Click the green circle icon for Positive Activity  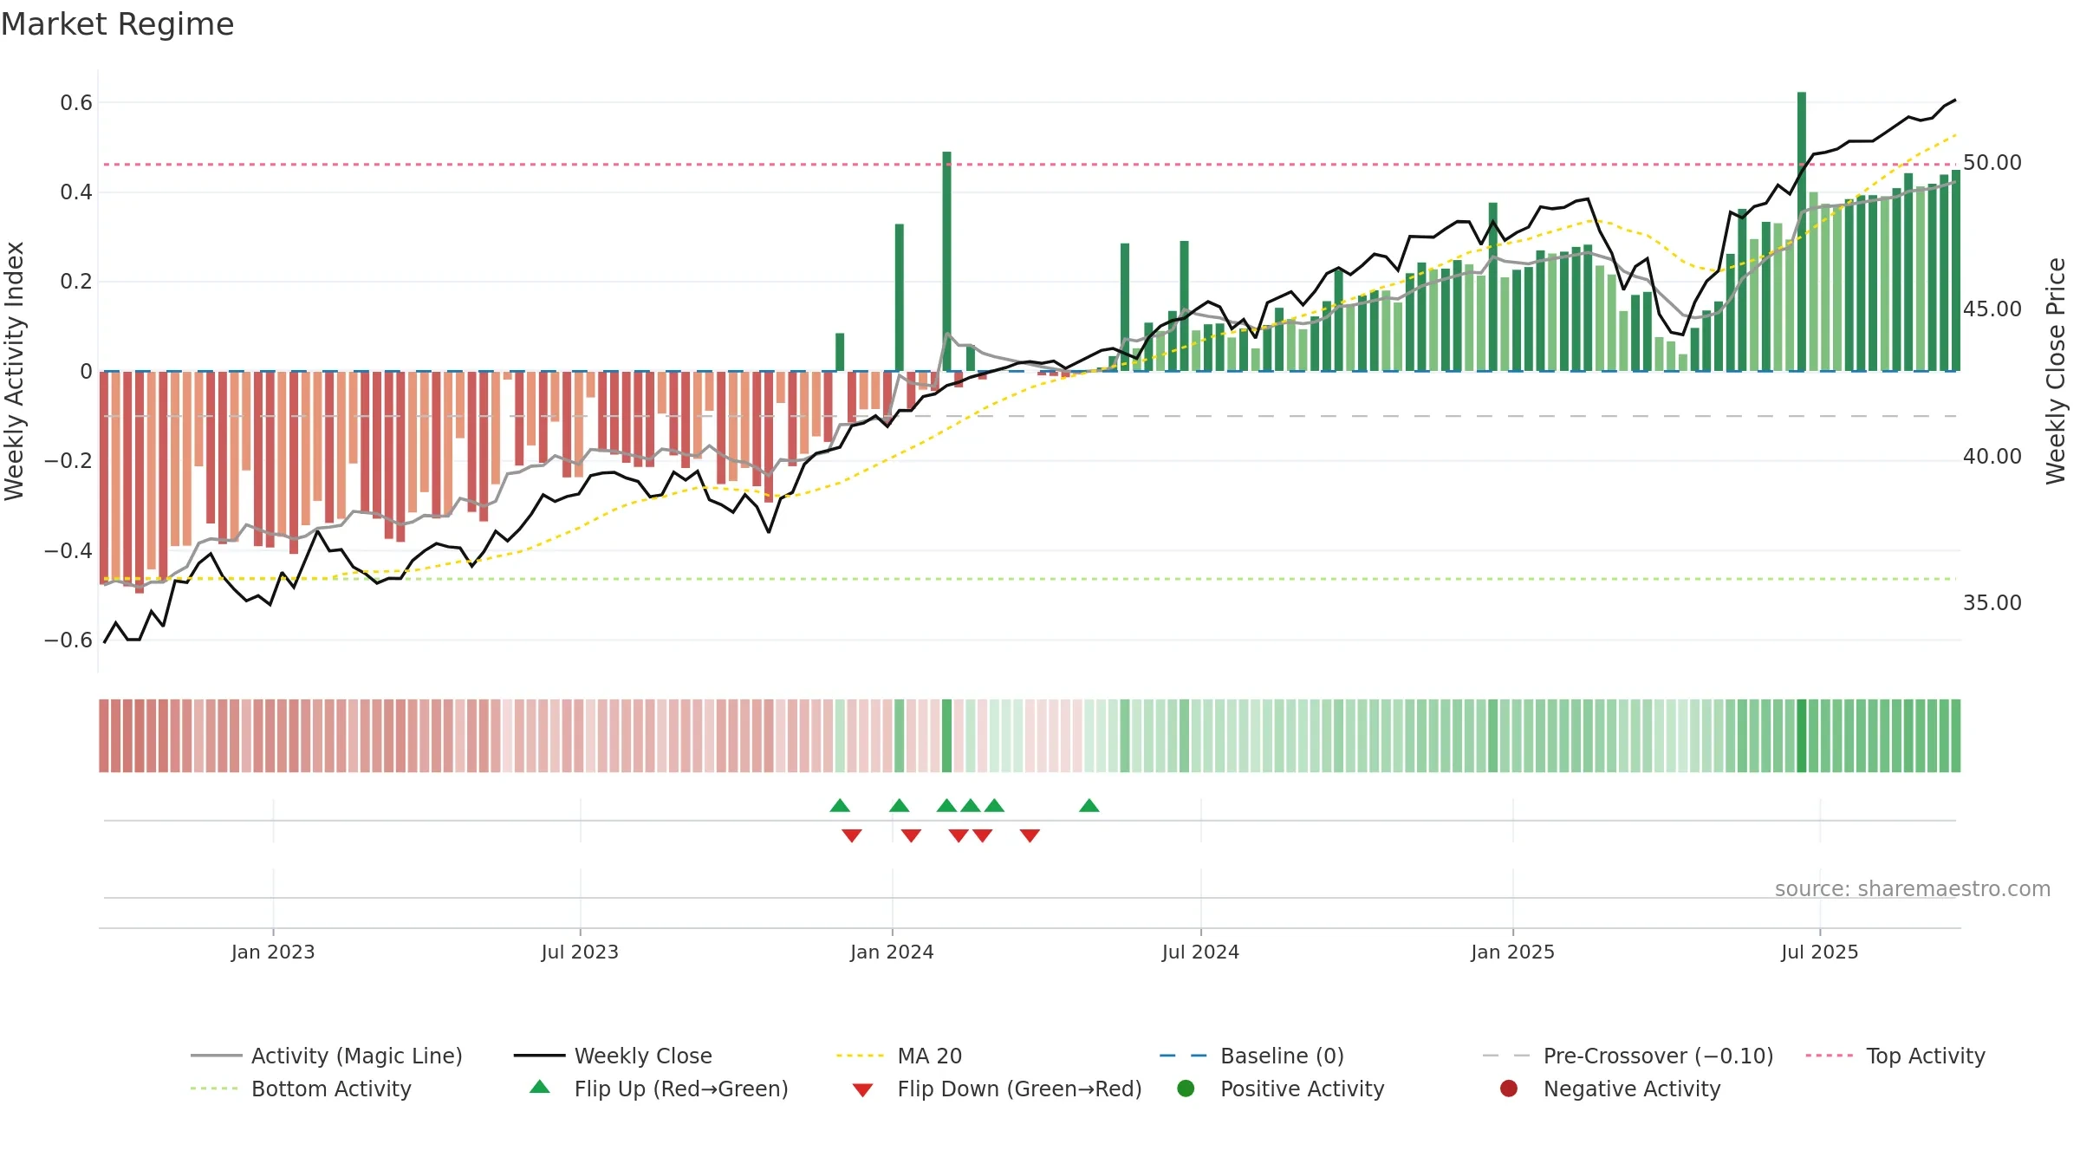tap(1186, 1089)
